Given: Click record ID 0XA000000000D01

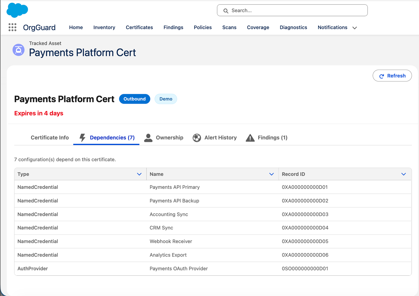Looking at the screenshot, I should pos(305,187).
